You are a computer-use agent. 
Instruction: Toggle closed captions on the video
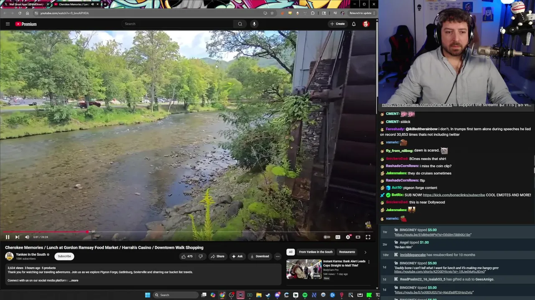pyautogui.click(x=338, y=237)
